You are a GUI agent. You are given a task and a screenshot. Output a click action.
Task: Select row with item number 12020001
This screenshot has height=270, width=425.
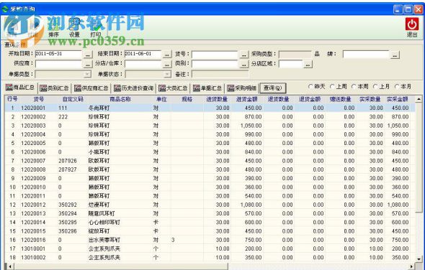[x=210, y=108]
